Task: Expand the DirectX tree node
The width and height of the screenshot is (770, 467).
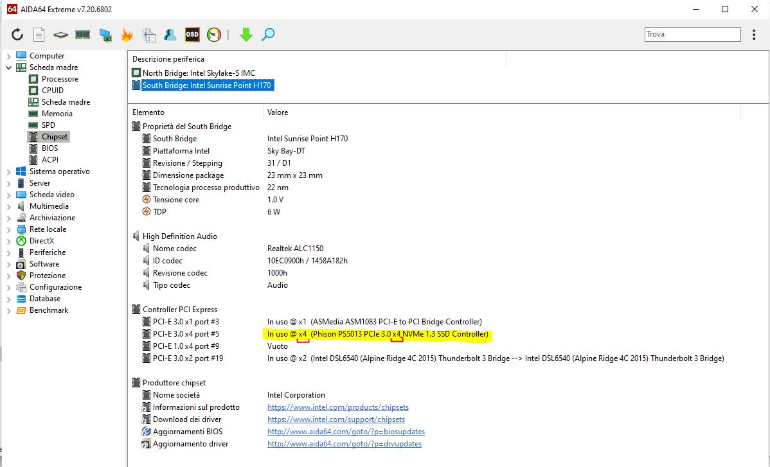Action: coord(8,242)
